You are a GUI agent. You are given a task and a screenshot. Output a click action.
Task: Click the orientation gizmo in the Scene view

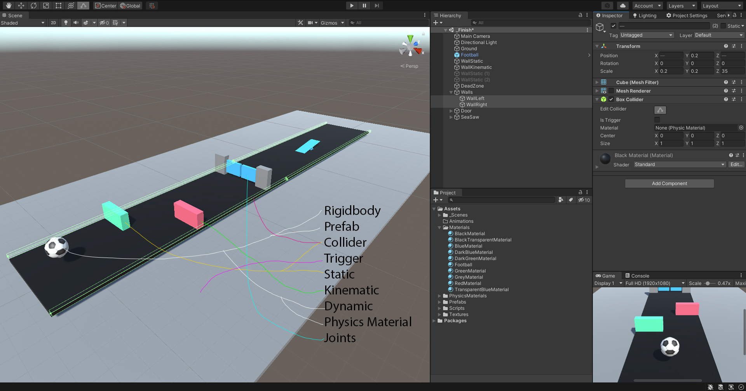click(411, 47)
